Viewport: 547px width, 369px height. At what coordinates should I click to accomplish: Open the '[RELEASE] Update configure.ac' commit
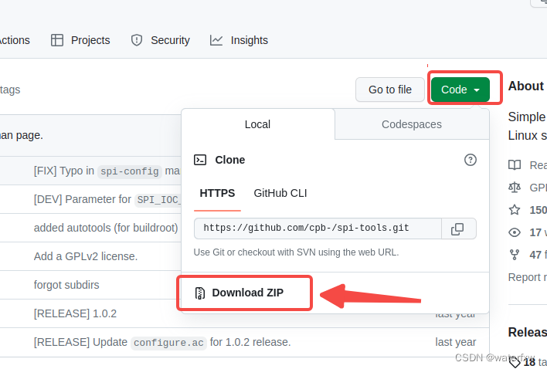click(162, 342)
